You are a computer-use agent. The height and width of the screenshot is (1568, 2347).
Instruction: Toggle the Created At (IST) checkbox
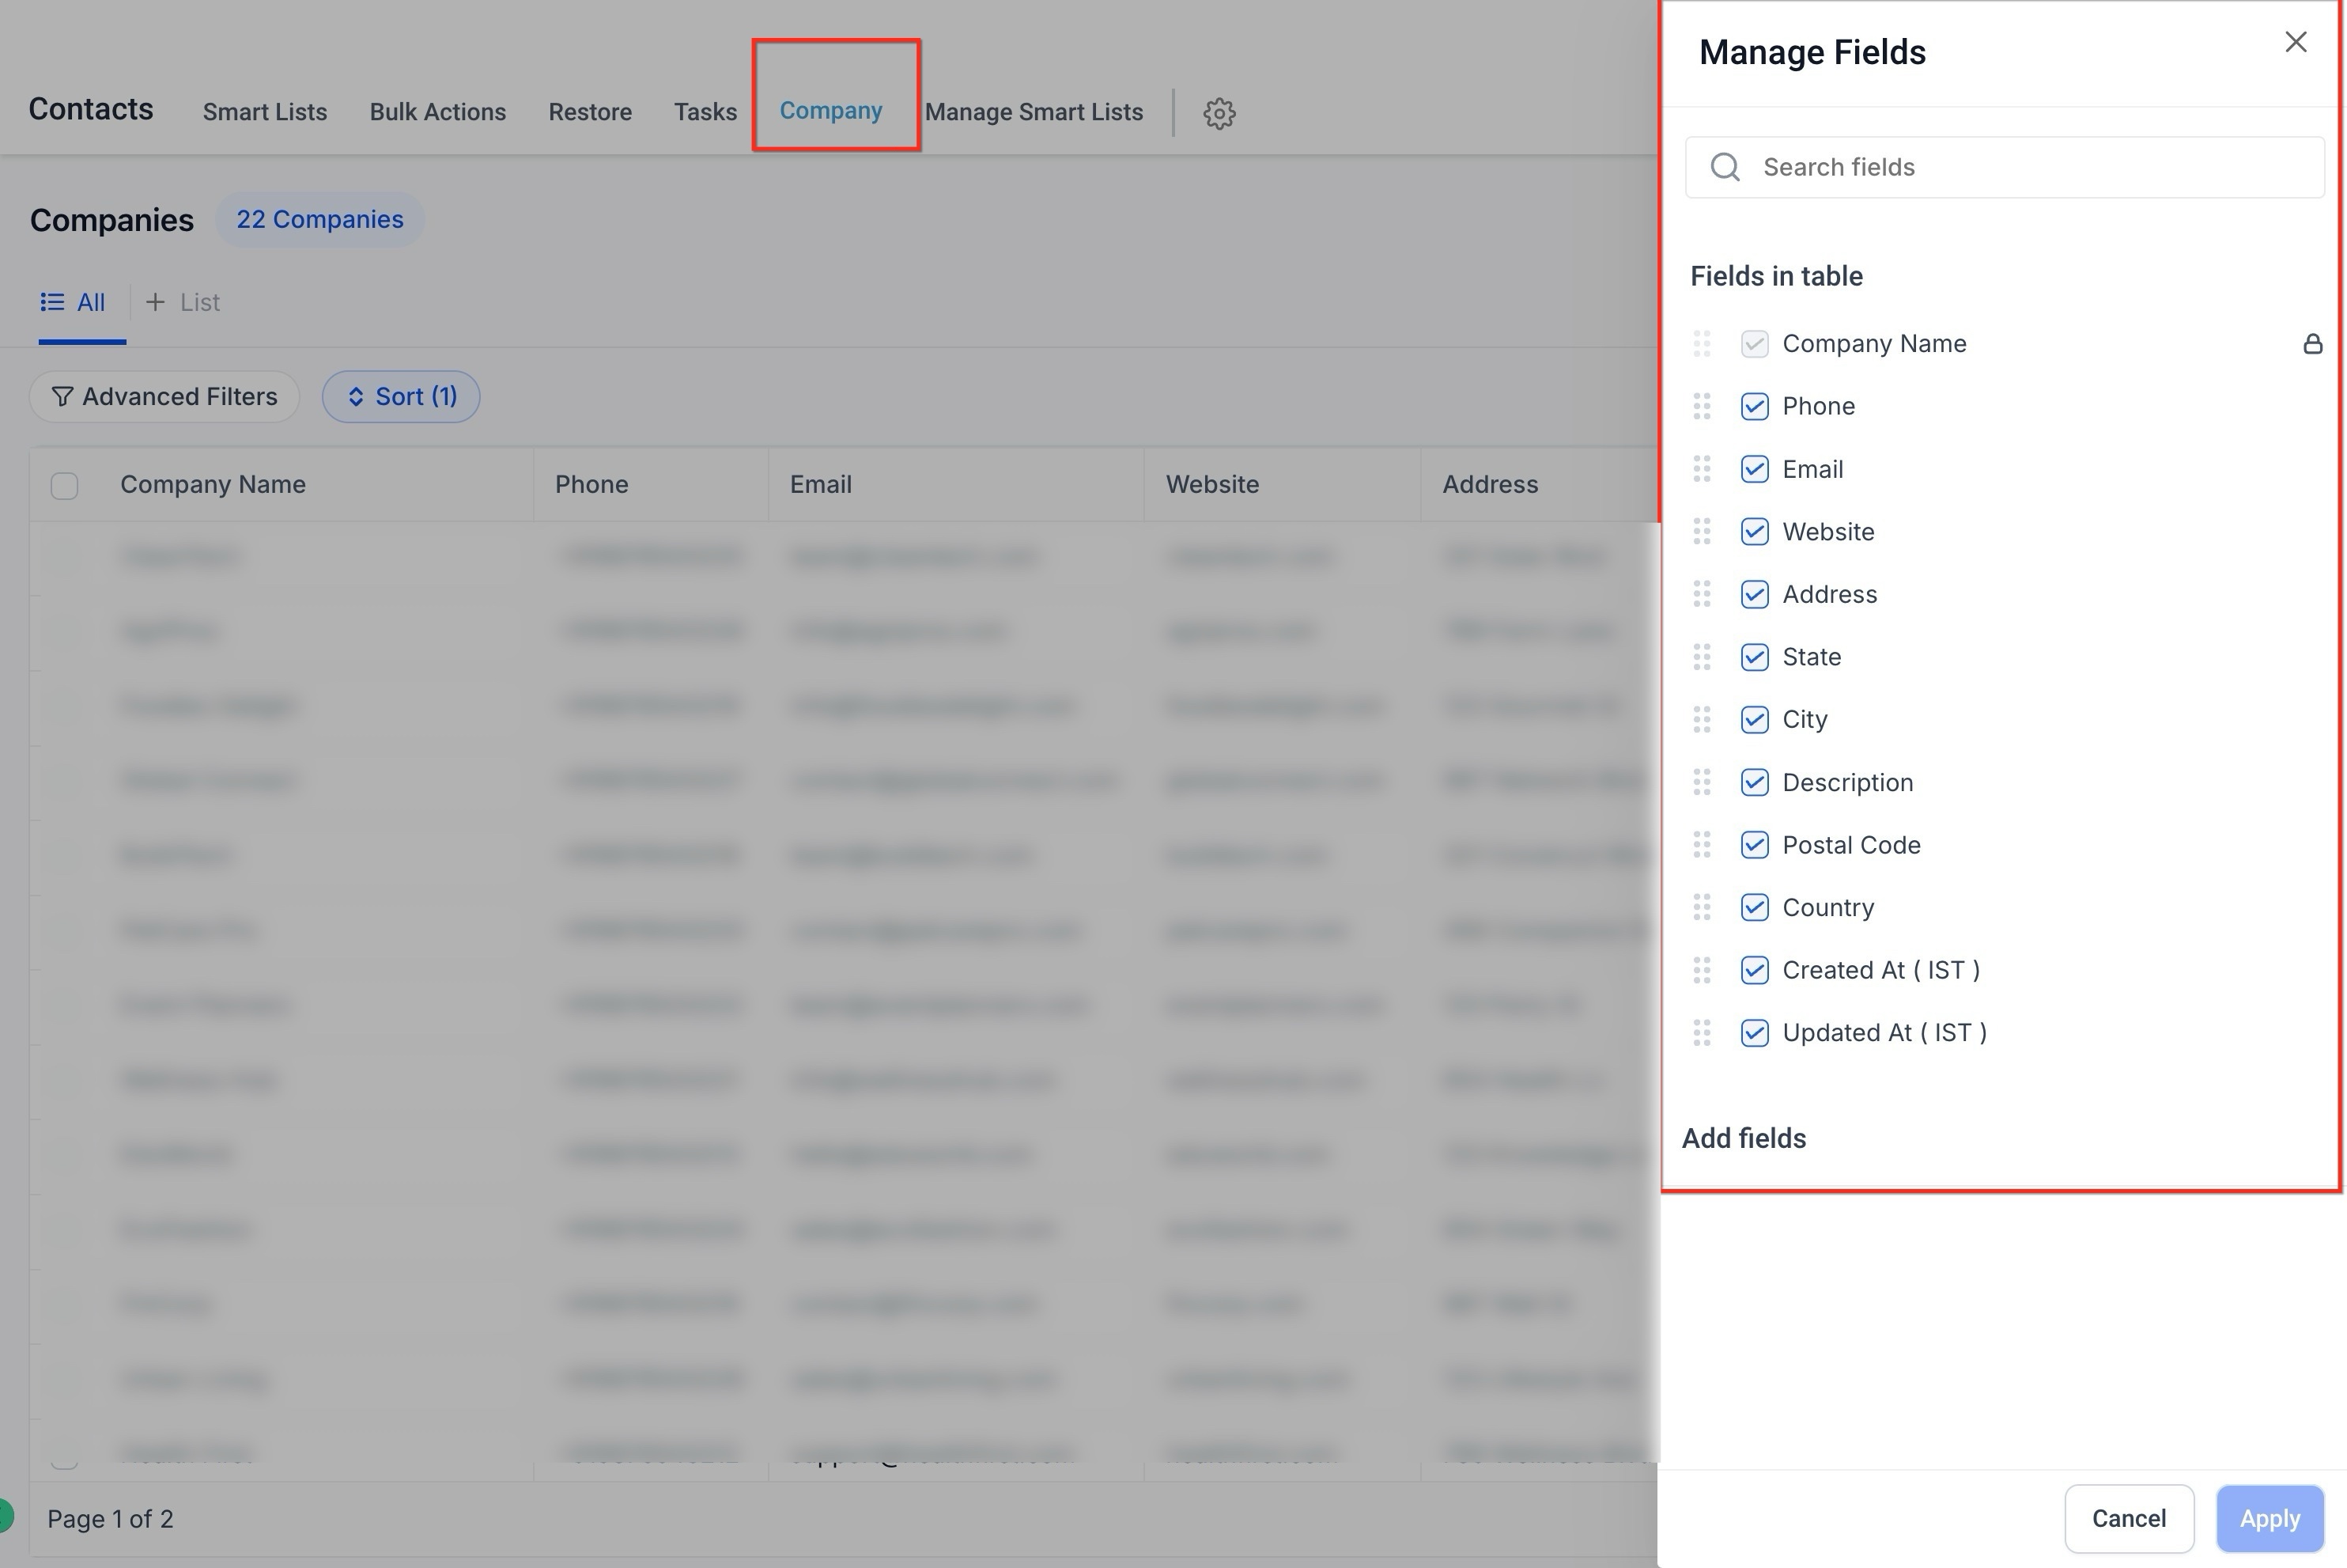pos(1753,971)
